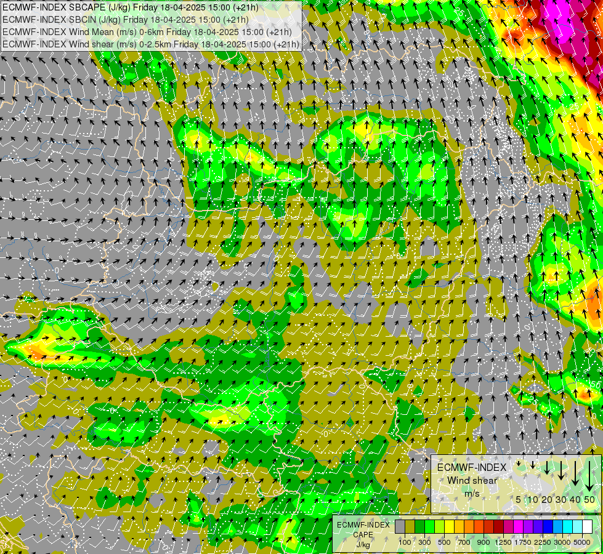Click the 40 m/s wind shear arrow

pos(575,473)
